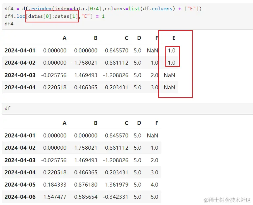Select column header F in df output
Screen dimensions: 253x205
[157, 123]
